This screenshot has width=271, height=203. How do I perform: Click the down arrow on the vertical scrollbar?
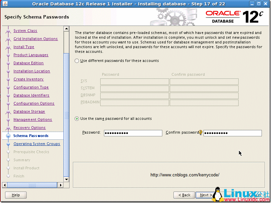tap(66, 180)
